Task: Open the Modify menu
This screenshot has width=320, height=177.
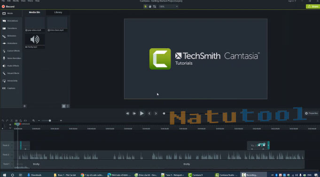Action: [x=16, y=1]
